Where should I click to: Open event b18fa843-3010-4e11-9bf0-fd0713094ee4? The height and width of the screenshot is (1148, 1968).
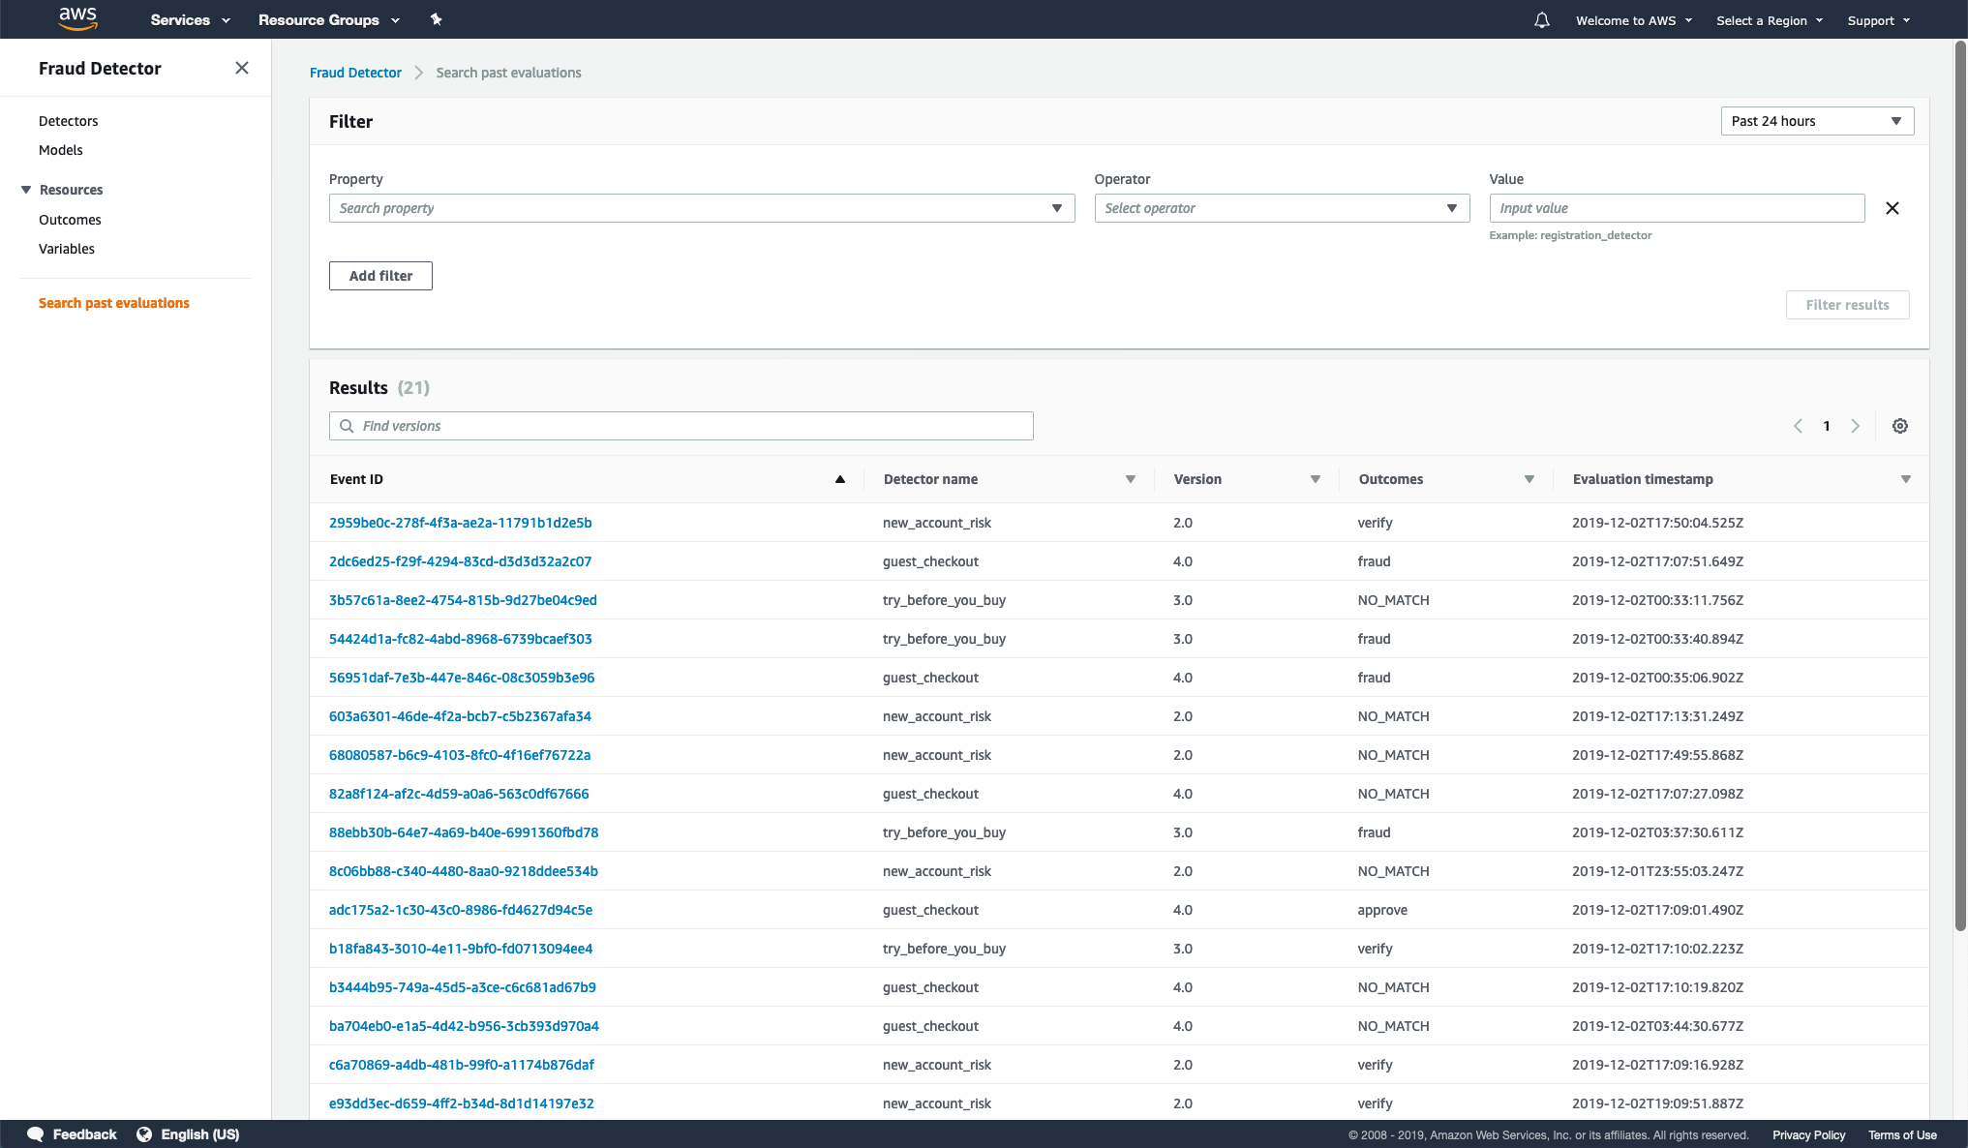point(461,949)
